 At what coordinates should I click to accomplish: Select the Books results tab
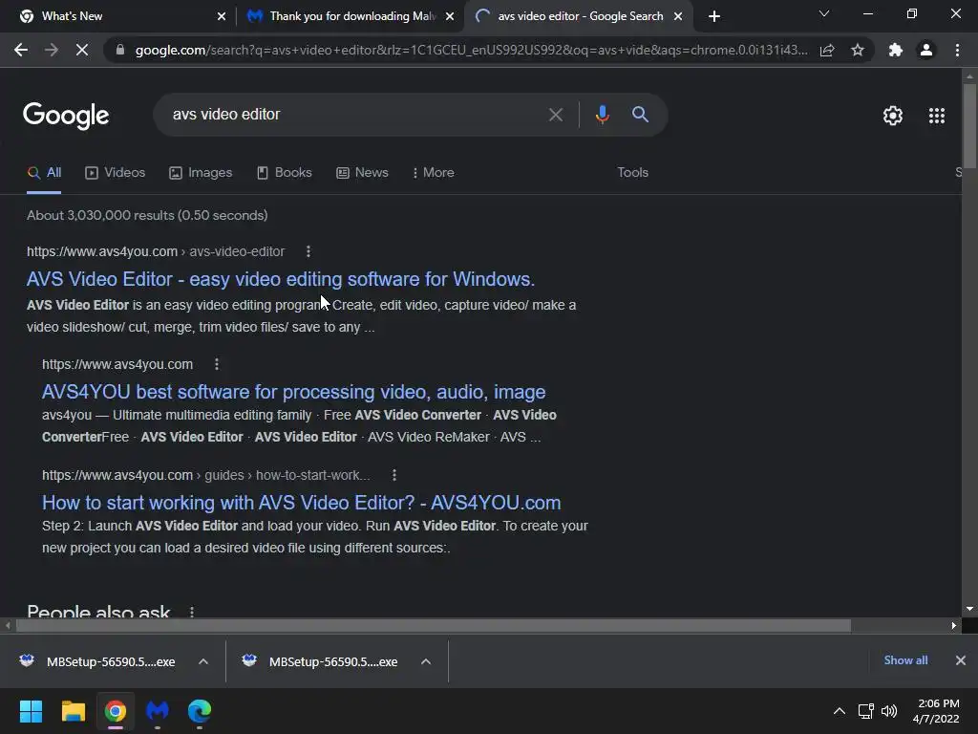285,173
